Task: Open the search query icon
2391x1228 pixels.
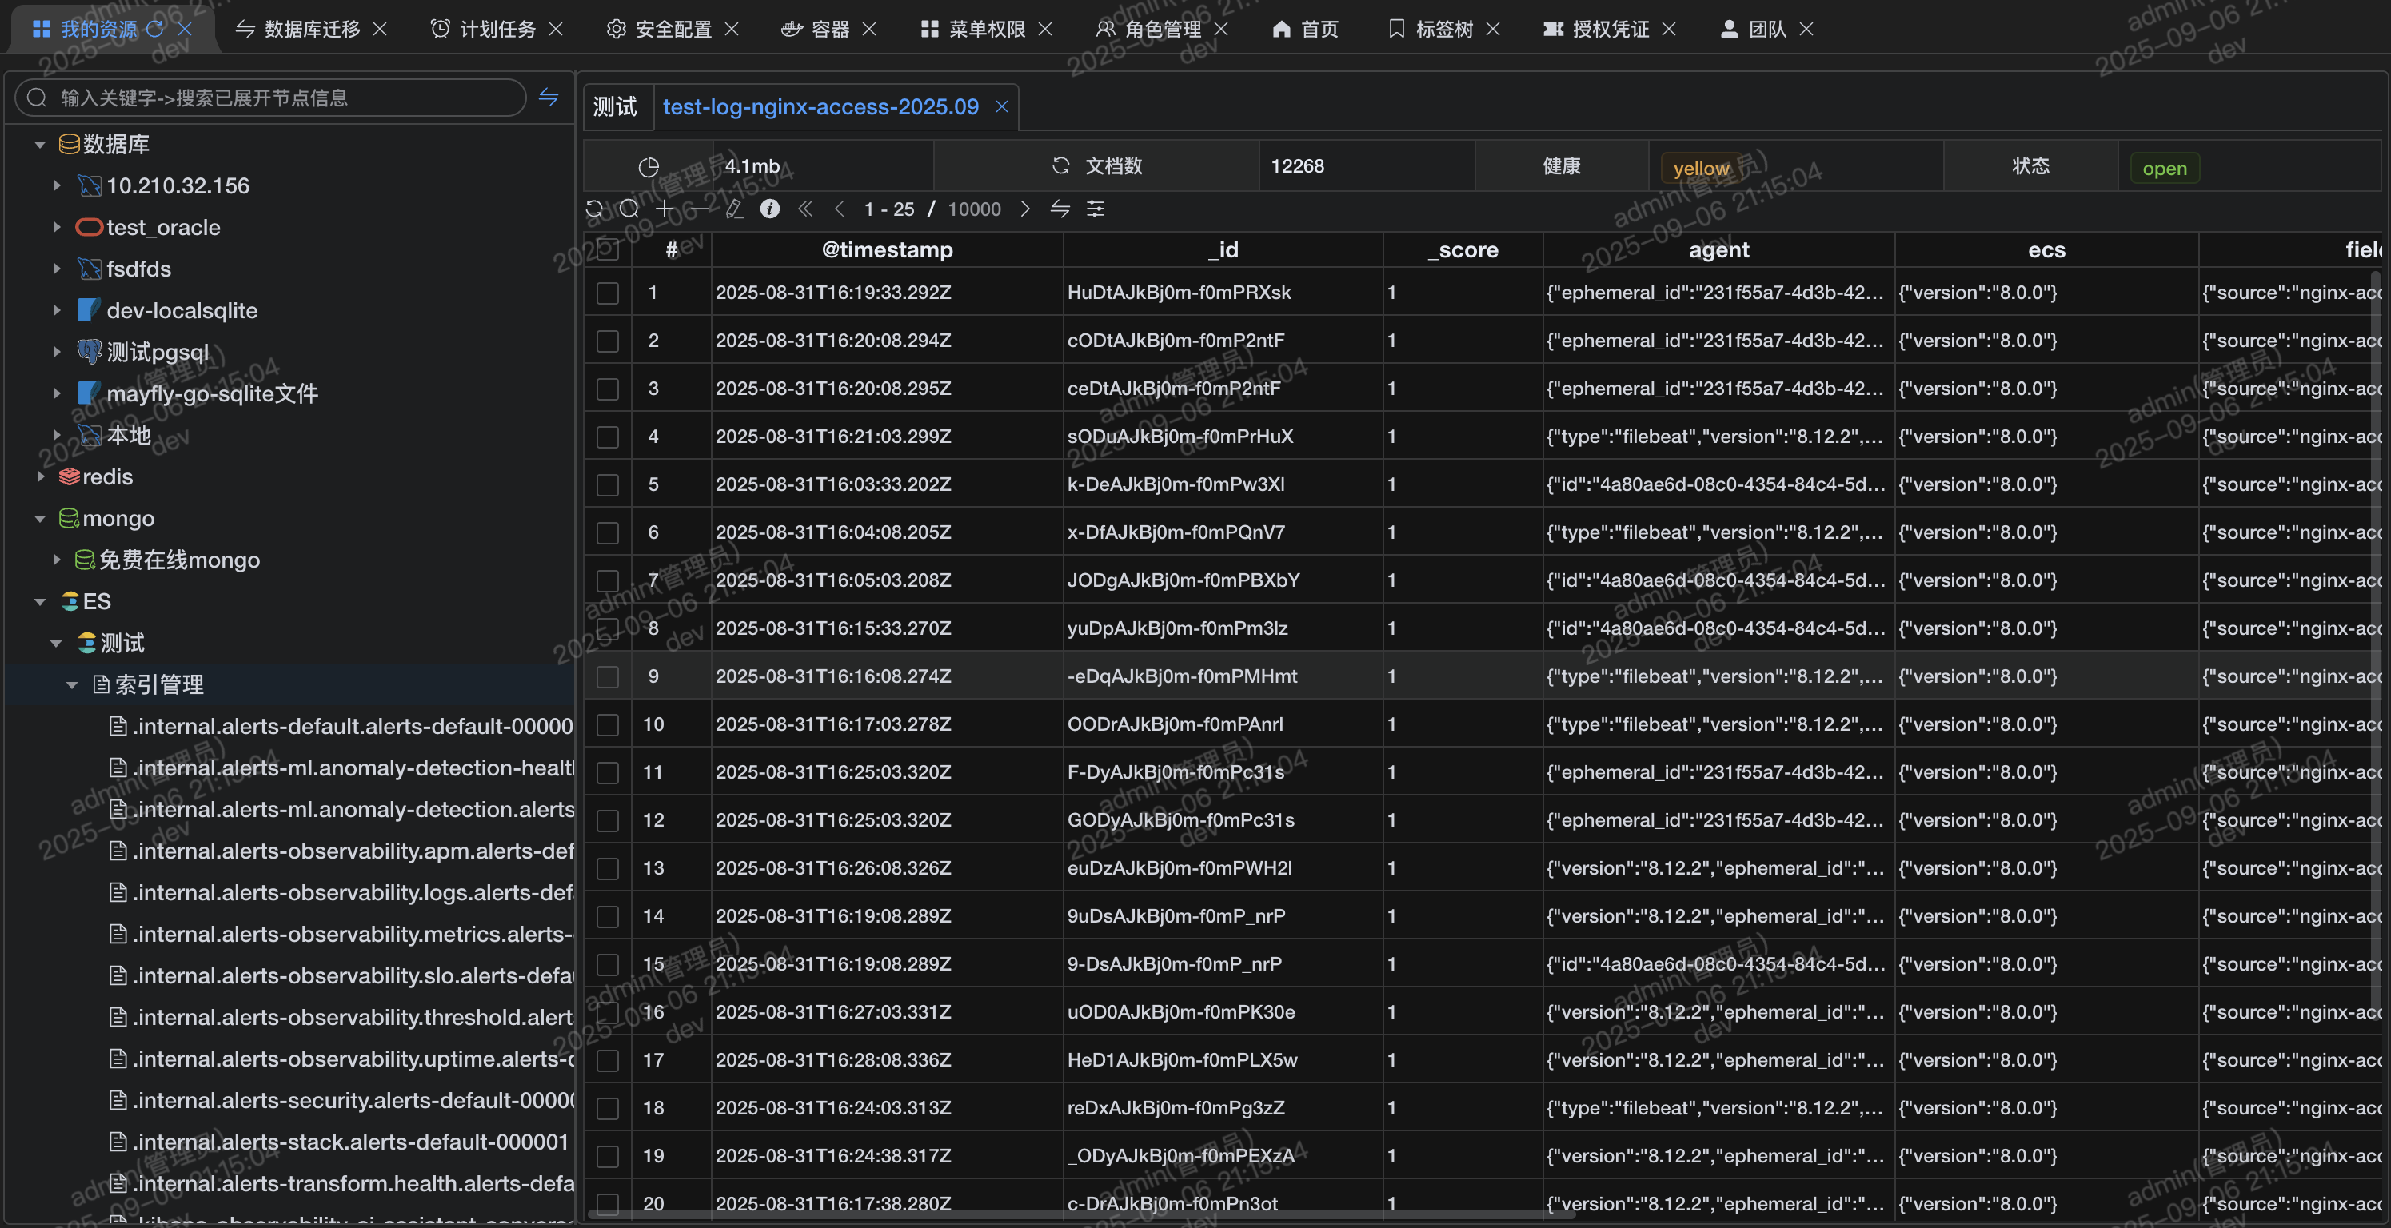Action: coord(629,209)
